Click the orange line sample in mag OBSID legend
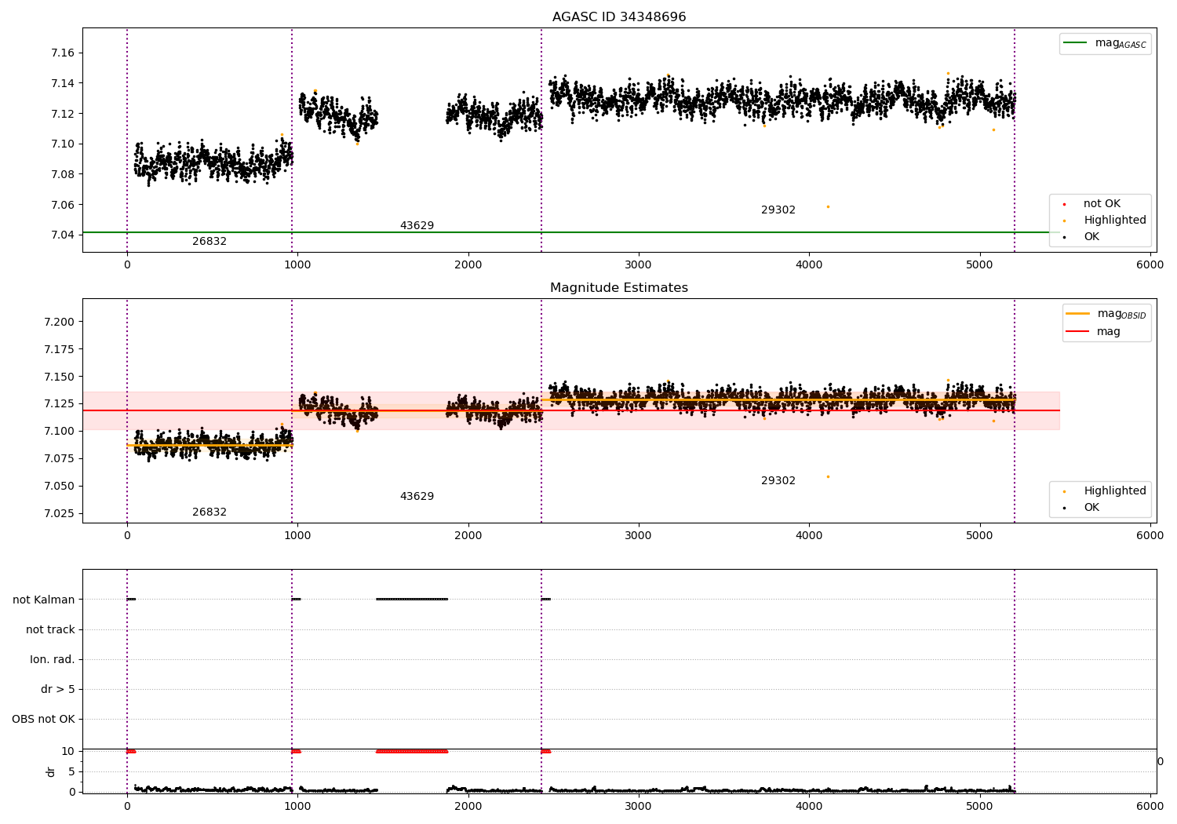Viewport: 1177px width, 824px height. [1078, 314]
